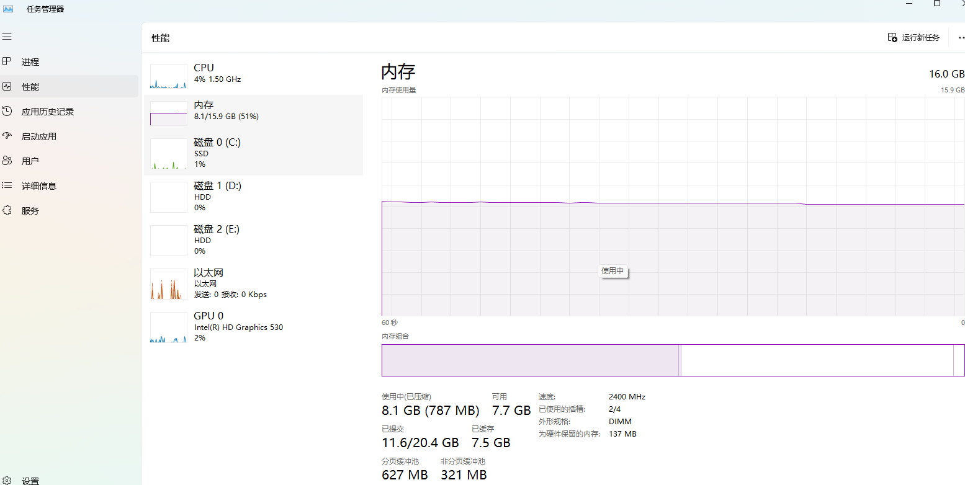Viewport: 965px width, 485px height.
Task: Open 设置 (Settings) gear icon
Action: 7,481
